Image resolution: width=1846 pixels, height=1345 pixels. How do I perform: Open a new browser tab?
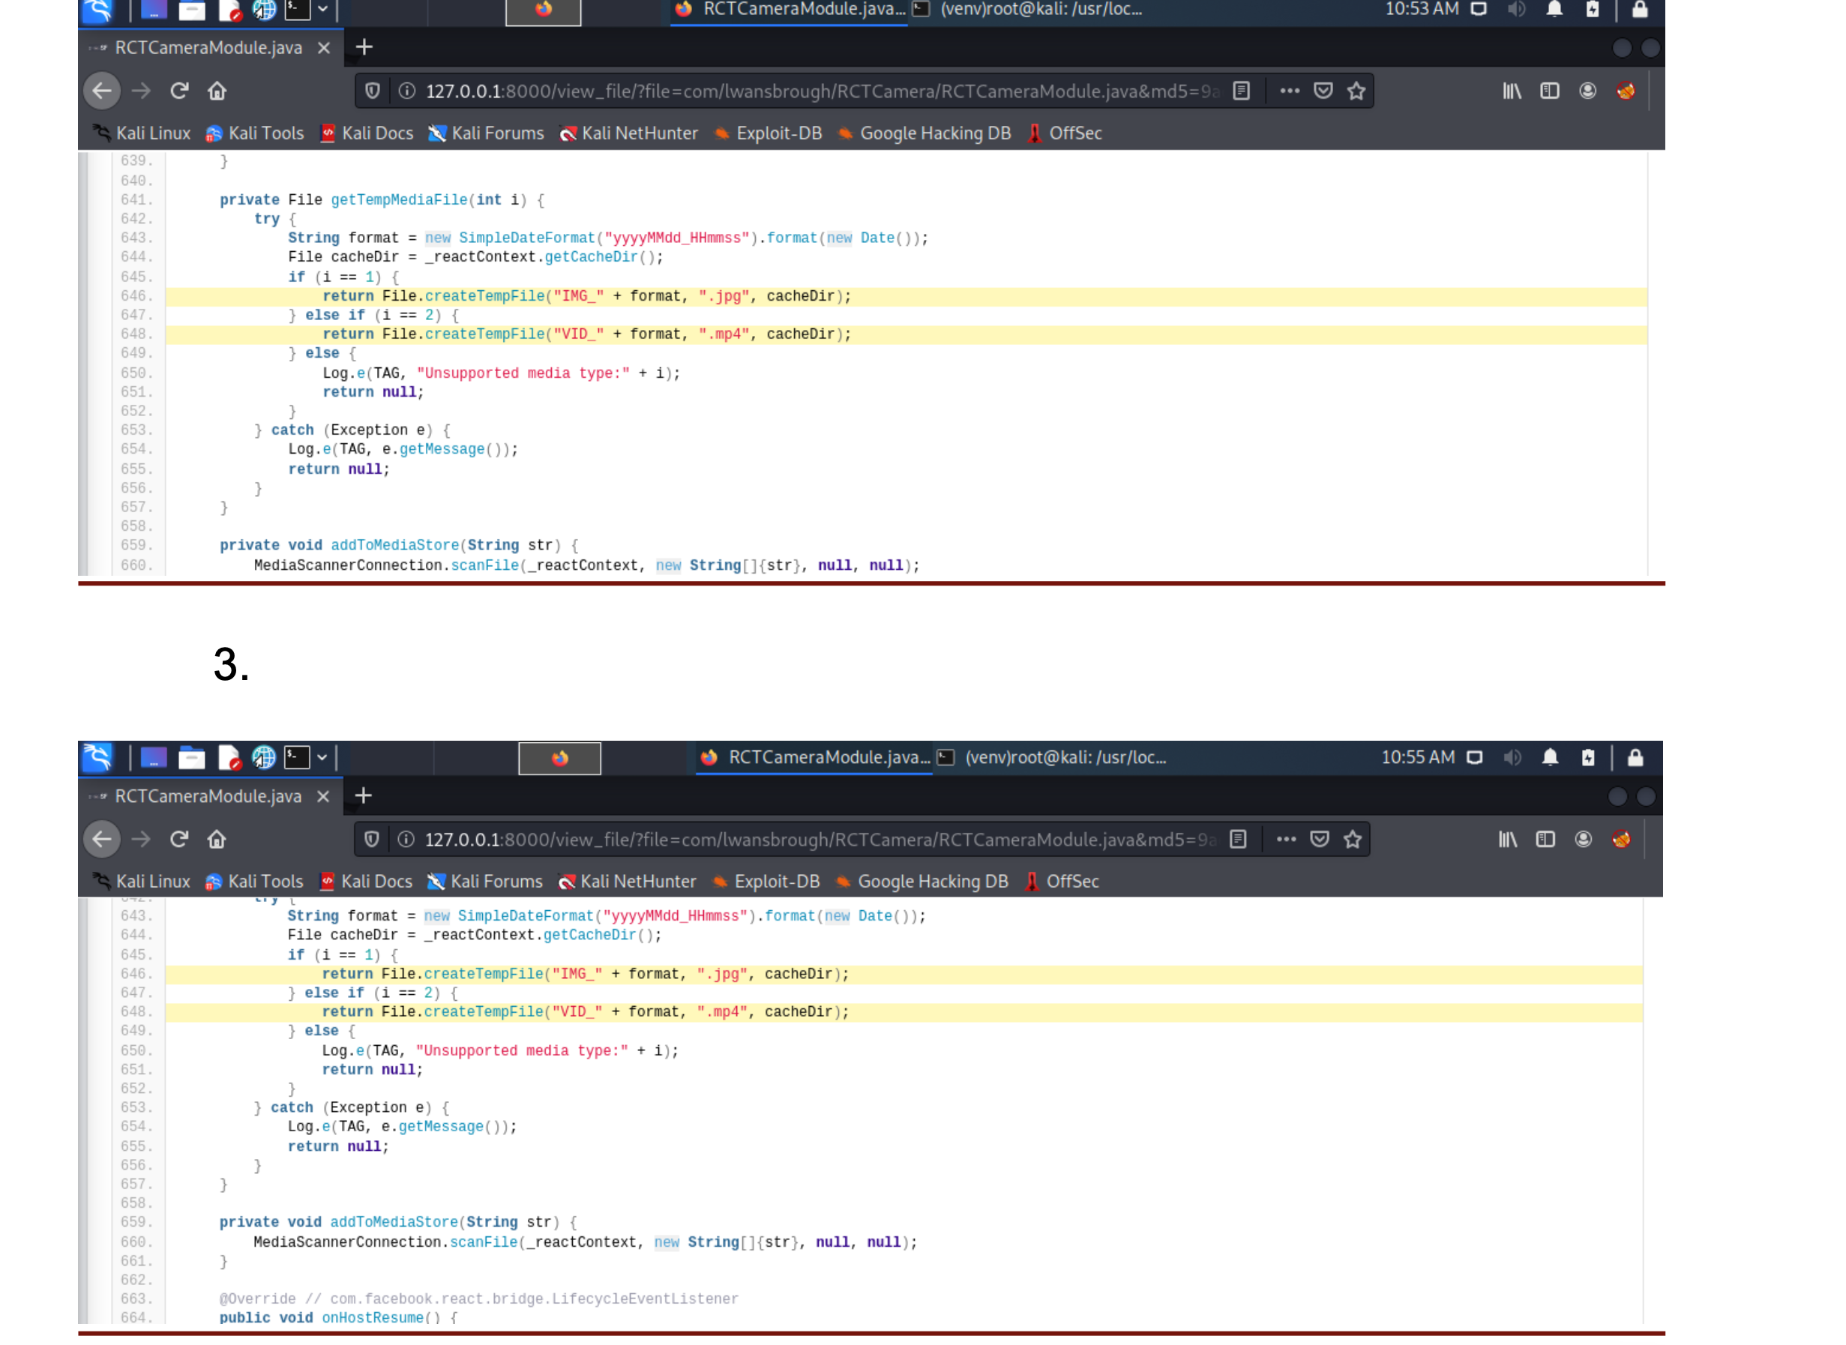click(364, 47)
